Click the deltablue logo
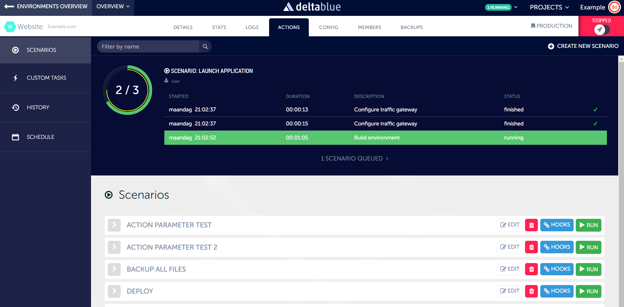Screen dimensions: 624x307 (x=312, y=7)
